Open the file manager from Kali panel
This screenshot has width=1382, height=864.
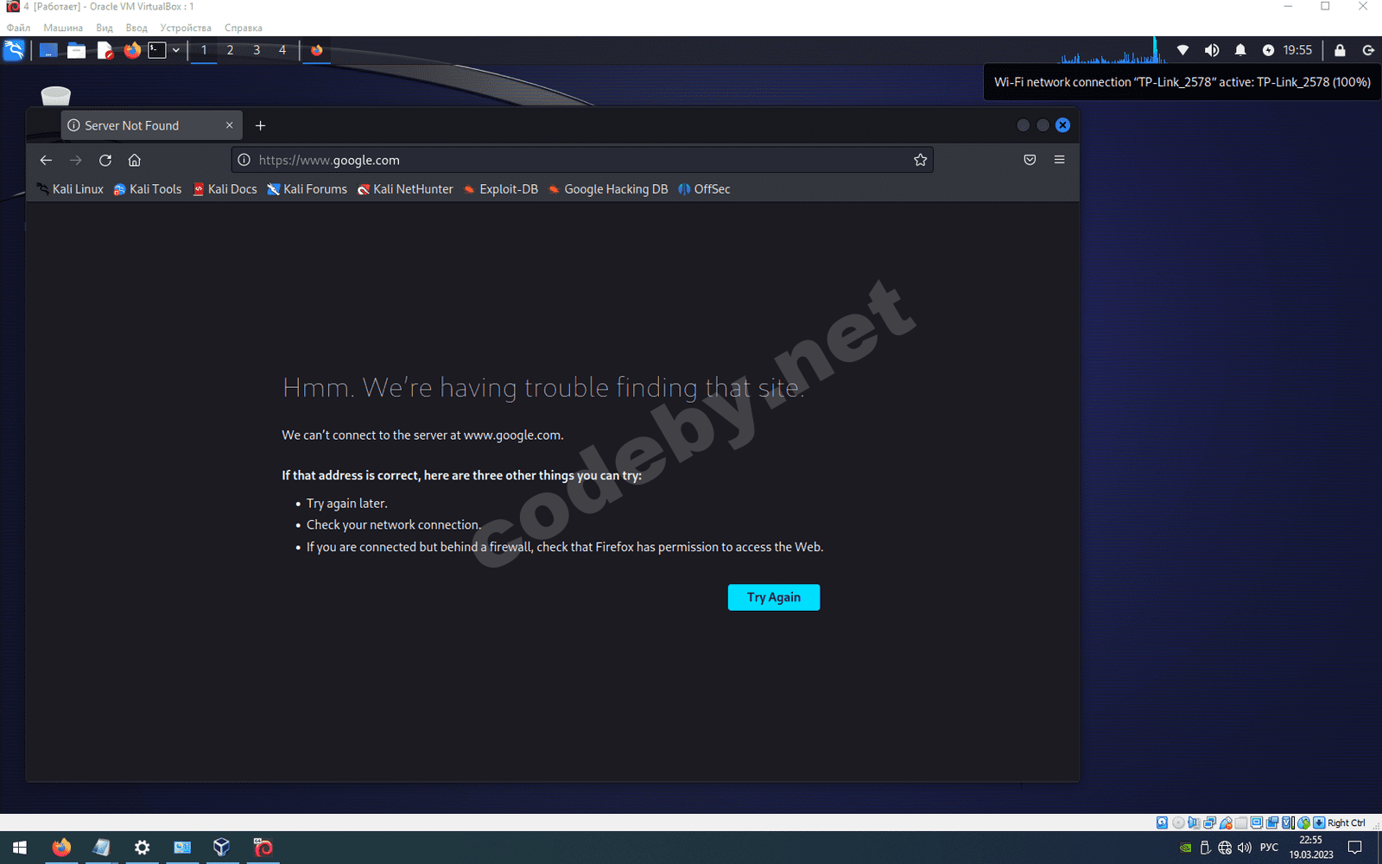[x=76, y=50]
